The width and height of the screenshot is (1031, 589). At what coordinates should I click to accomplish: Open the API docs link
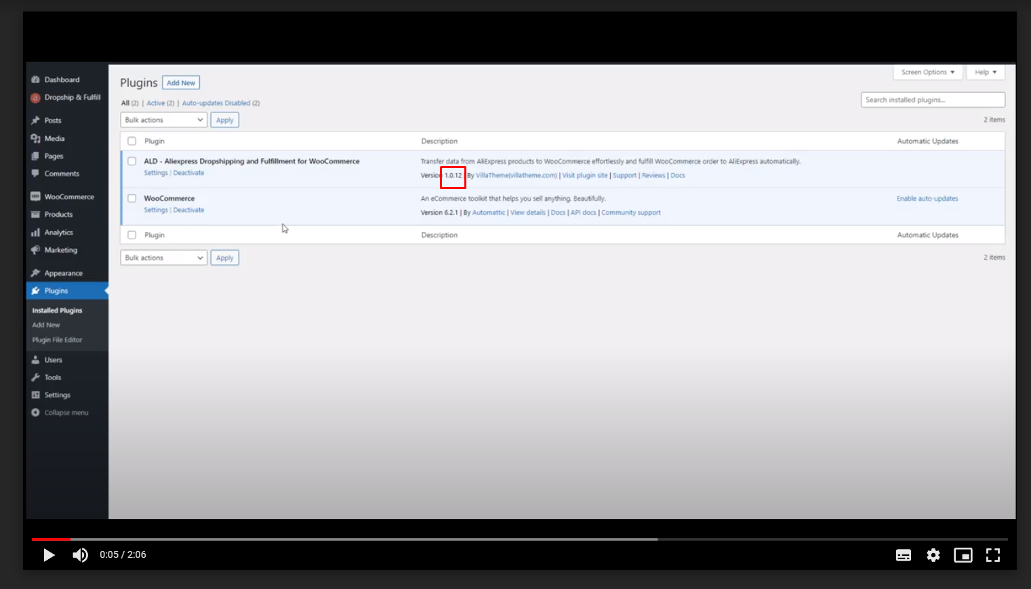584,213
